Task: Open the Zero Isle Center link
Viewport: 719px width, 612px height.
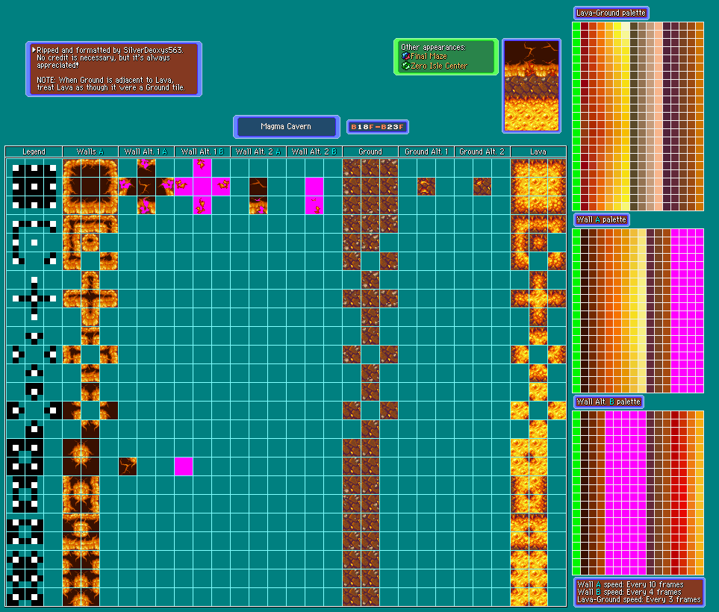Action: (x=439, y=66)
